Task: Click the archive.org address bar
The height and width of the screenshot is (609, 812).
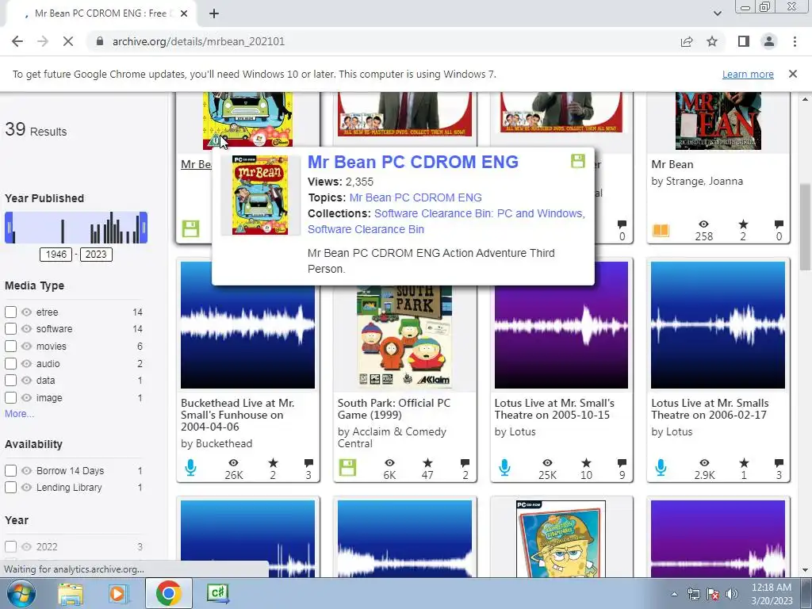Action: click(383, 41)
